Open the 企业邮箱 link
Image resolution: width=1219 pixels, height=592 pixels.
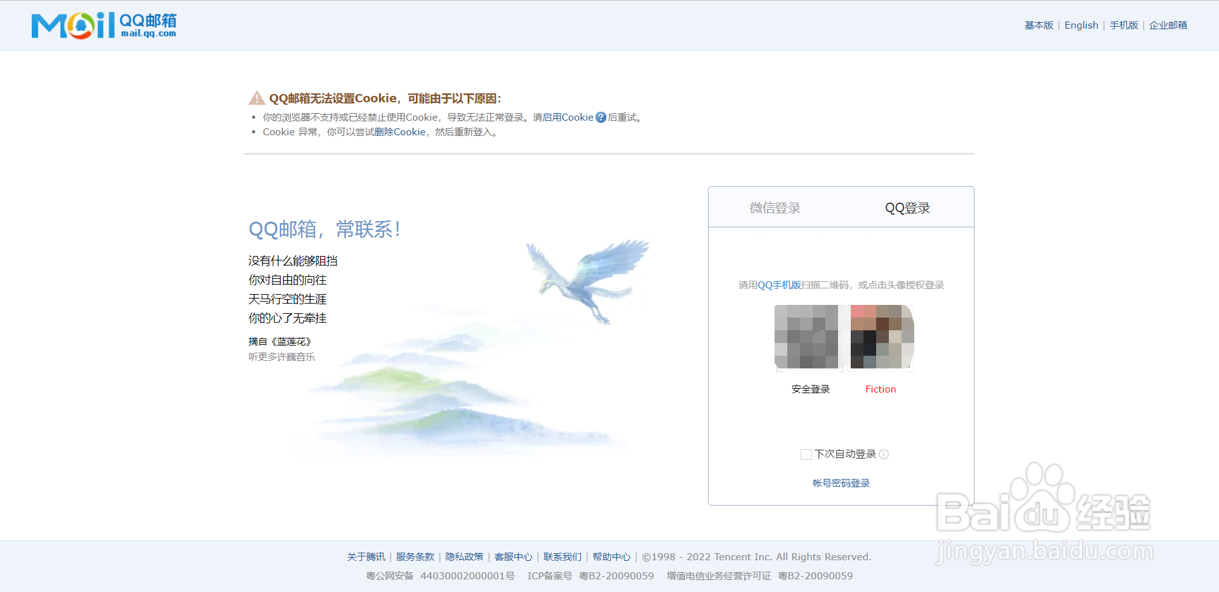pos(1168,25)
